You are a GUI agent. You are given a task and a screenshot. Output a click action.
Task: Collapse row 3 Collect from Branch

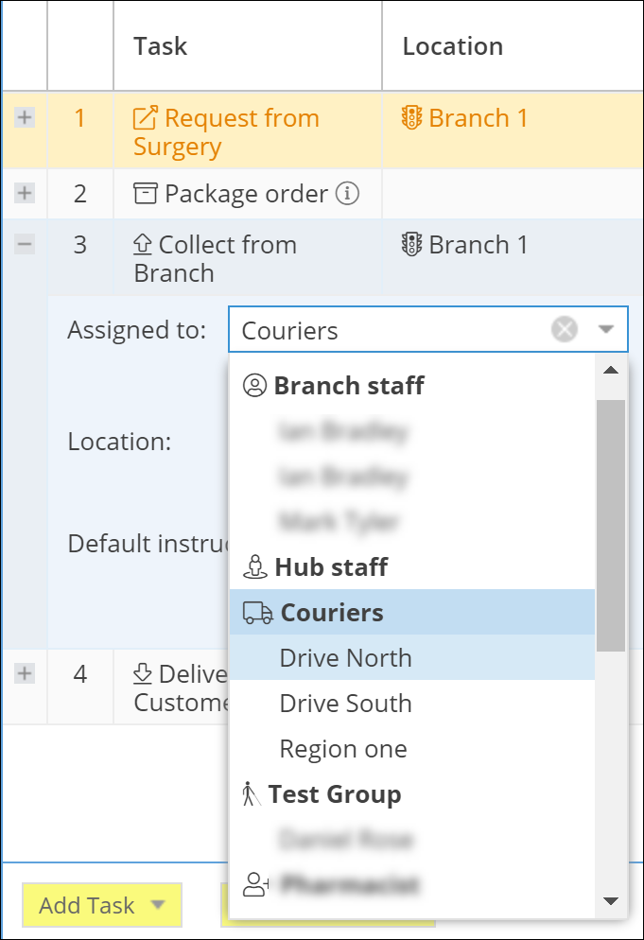(x=25, y=244)
